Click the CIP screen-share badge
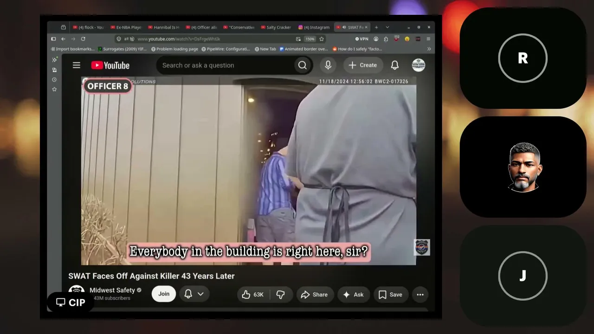Screen dimensions: 594x334 [71, 302]
